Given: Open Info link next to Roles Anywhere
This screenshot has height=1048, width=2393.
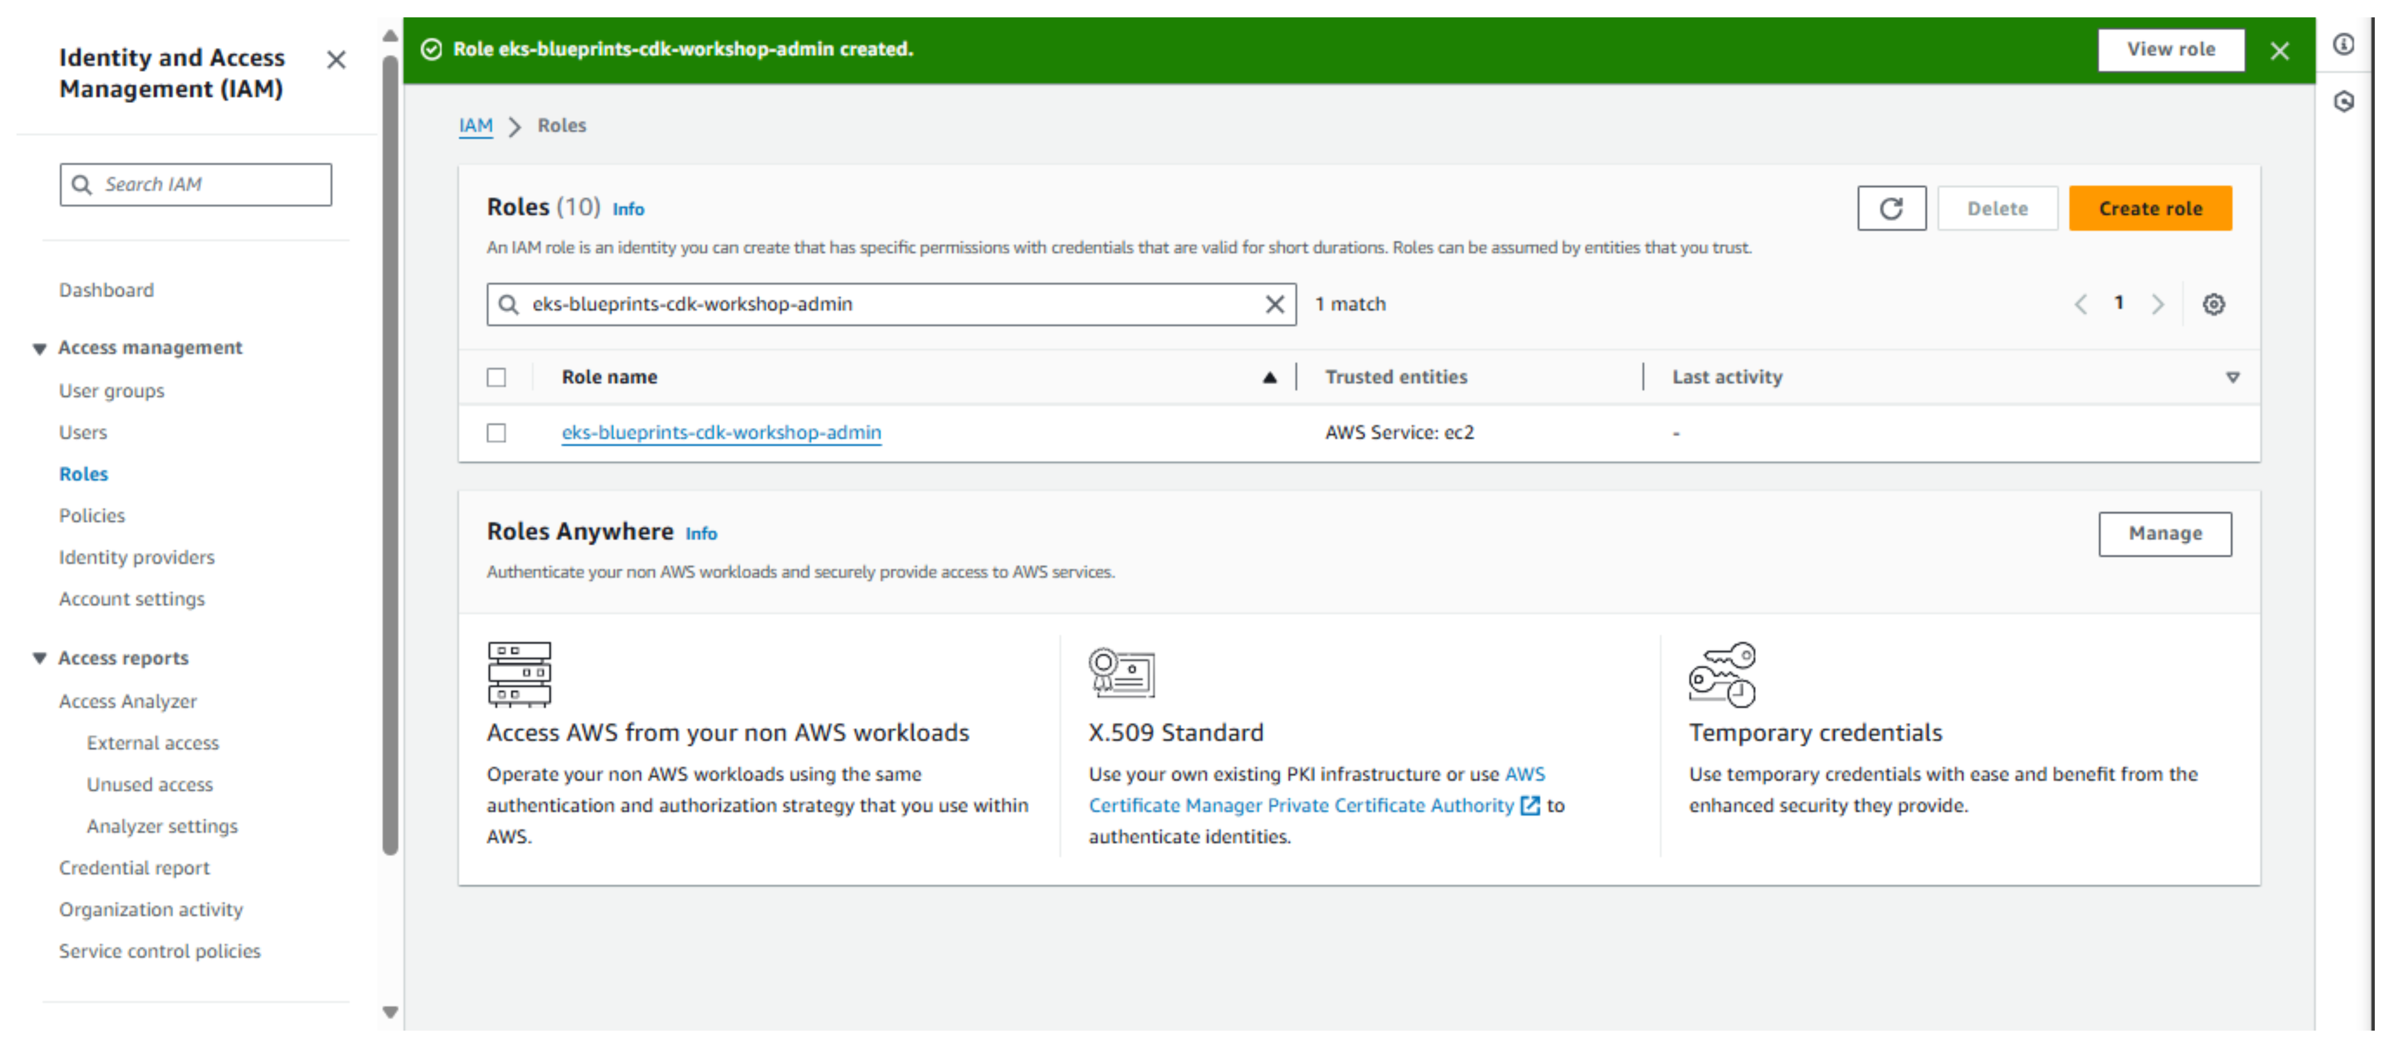Looking at the screenshot, I should point(702,534).
